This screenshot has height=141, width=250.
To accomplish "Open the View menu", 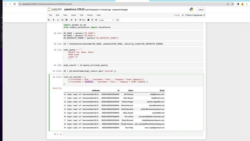I will 65,15.
